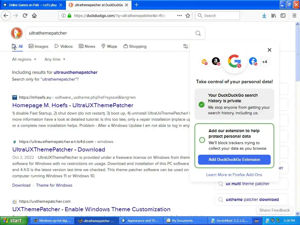Toggle the Add our extension radio circle
Screen dimensions: 300x225
click(202, 140)
